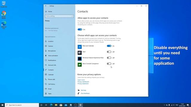Click the taskbar clock and date
This screenshot has height=107, width=191.
pyautogui.click(x=182, y=105)
